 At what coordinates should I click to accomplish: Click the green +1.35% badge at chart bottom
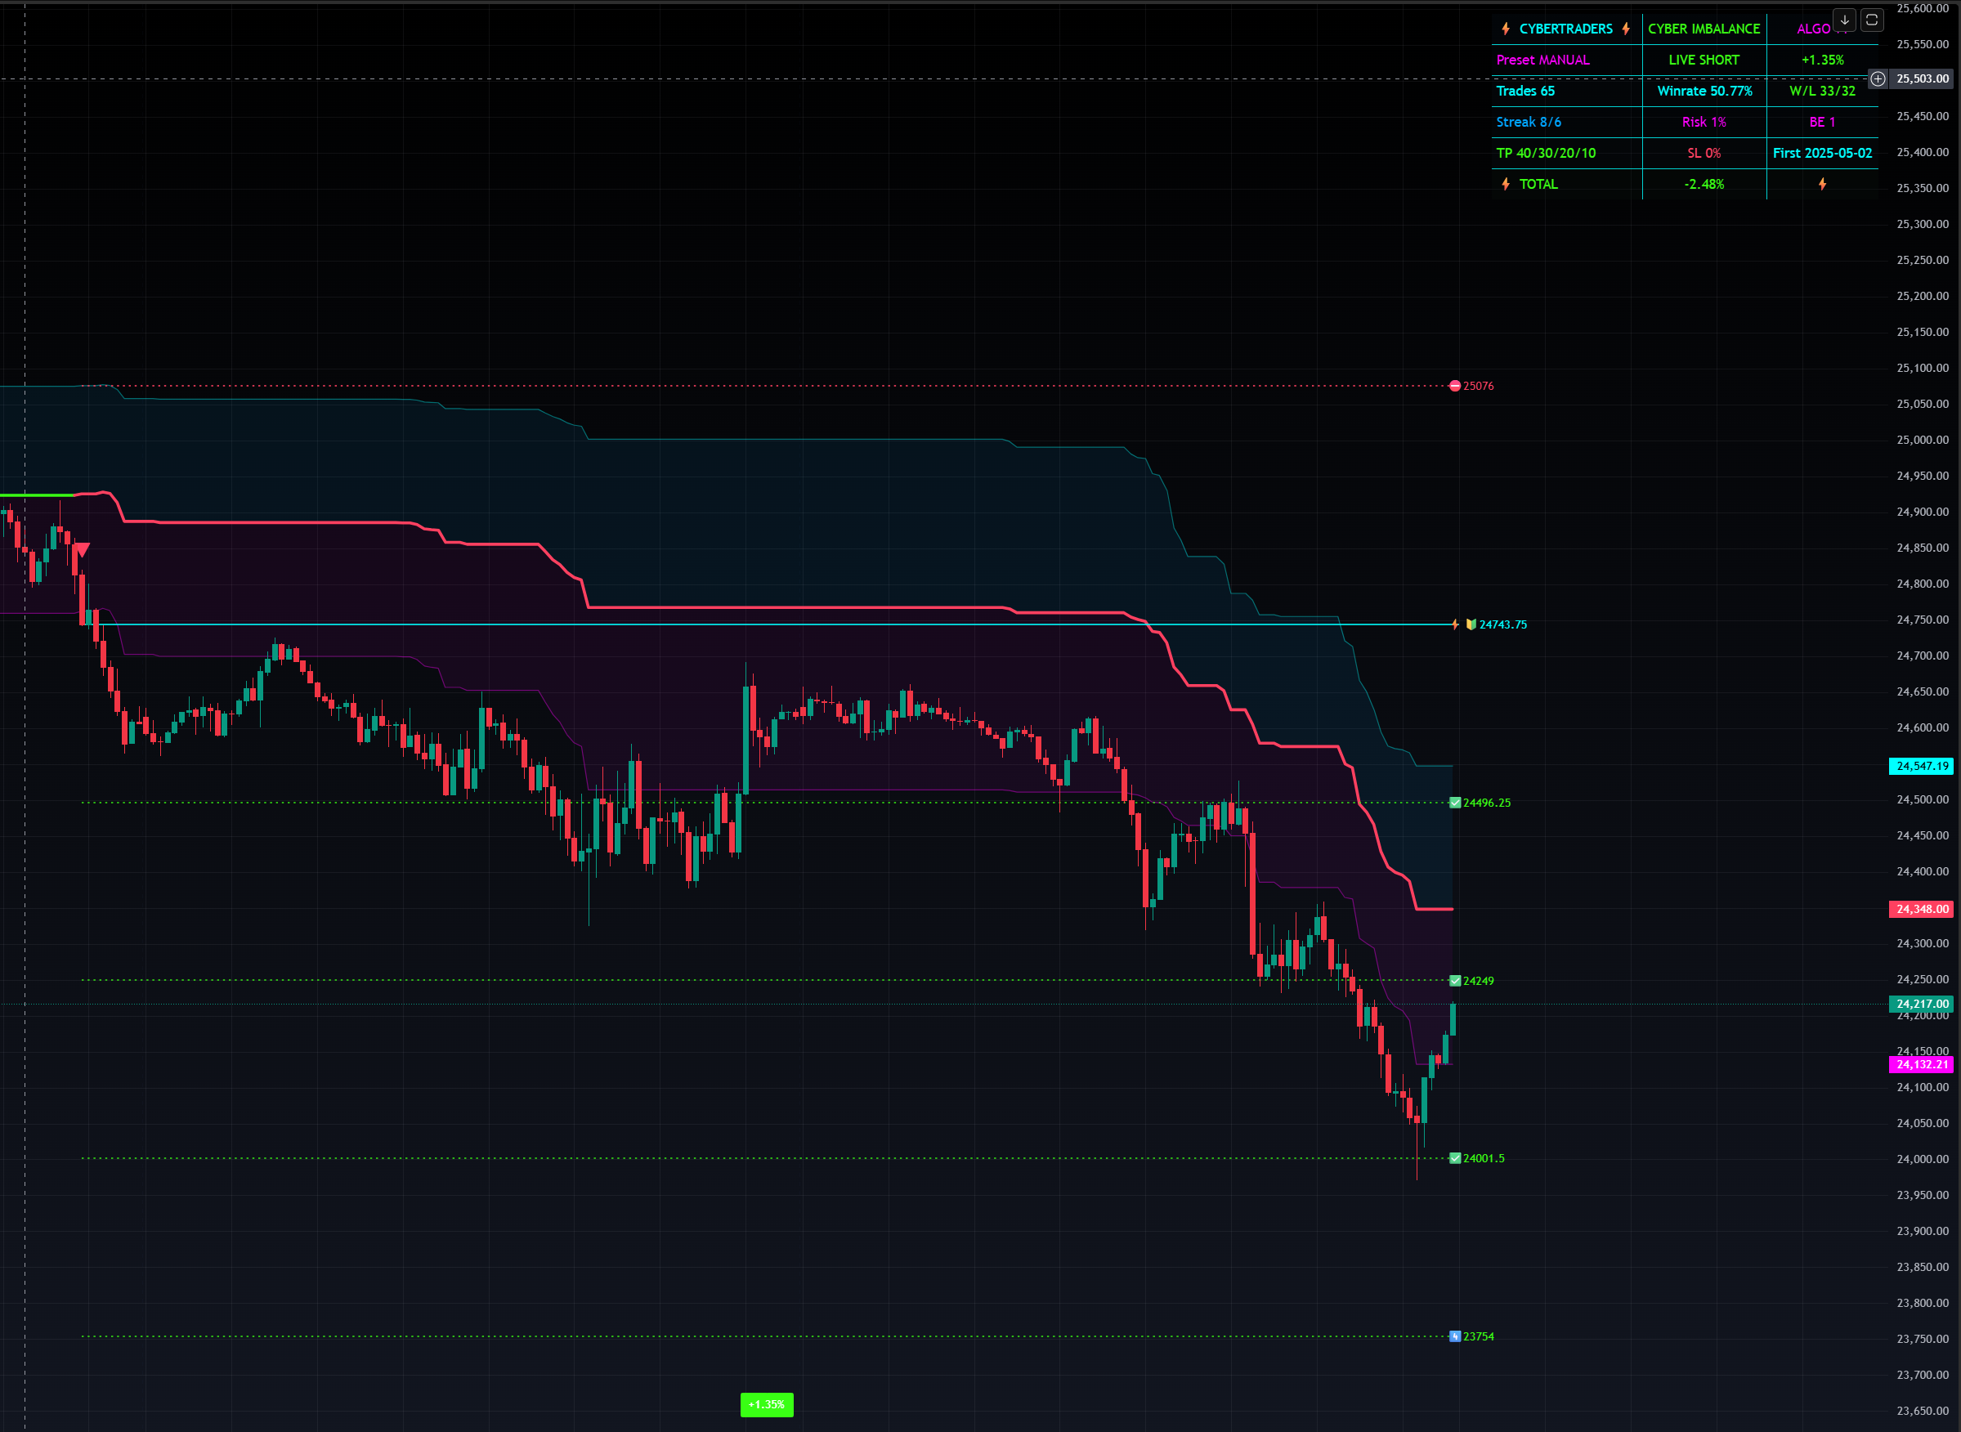767,1405
